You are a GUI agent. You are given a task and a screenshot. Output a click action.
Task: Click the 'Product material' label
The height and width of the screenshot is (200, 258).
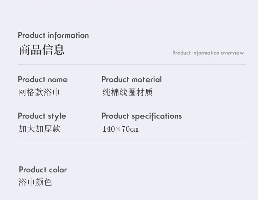point(131,80)
